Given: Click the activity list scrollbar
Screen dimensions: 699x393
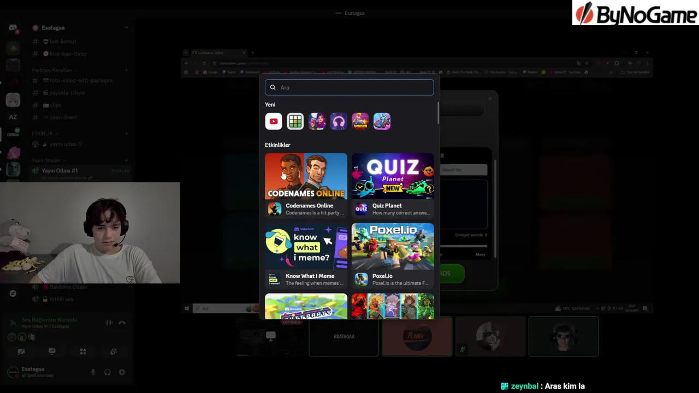Looking at the screenshot, I should [437, 112].
